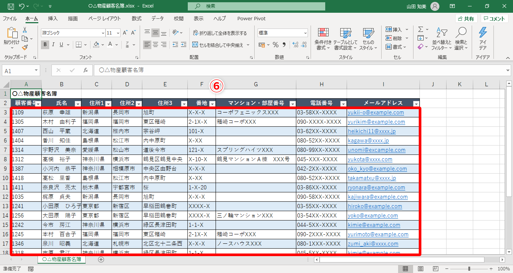
Task: Switch to Page Break Preview in status bar
Action: tap(435, 269)
